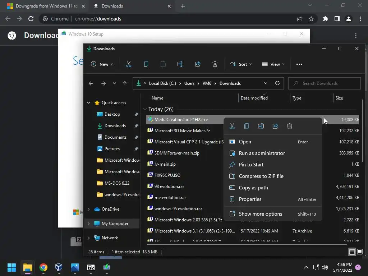Sort files by Date modified column
The height and width of the screenshot is (276, 368).
[x=254, y=98]
